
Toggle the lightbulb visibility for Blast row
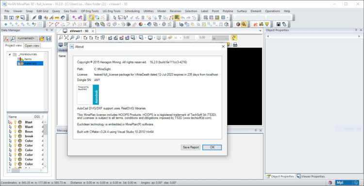point(16,122)
